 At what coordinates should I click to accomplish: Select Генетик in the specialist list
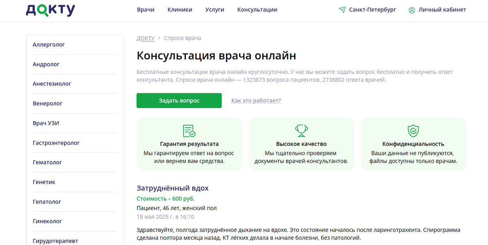[x=44, y=182]
